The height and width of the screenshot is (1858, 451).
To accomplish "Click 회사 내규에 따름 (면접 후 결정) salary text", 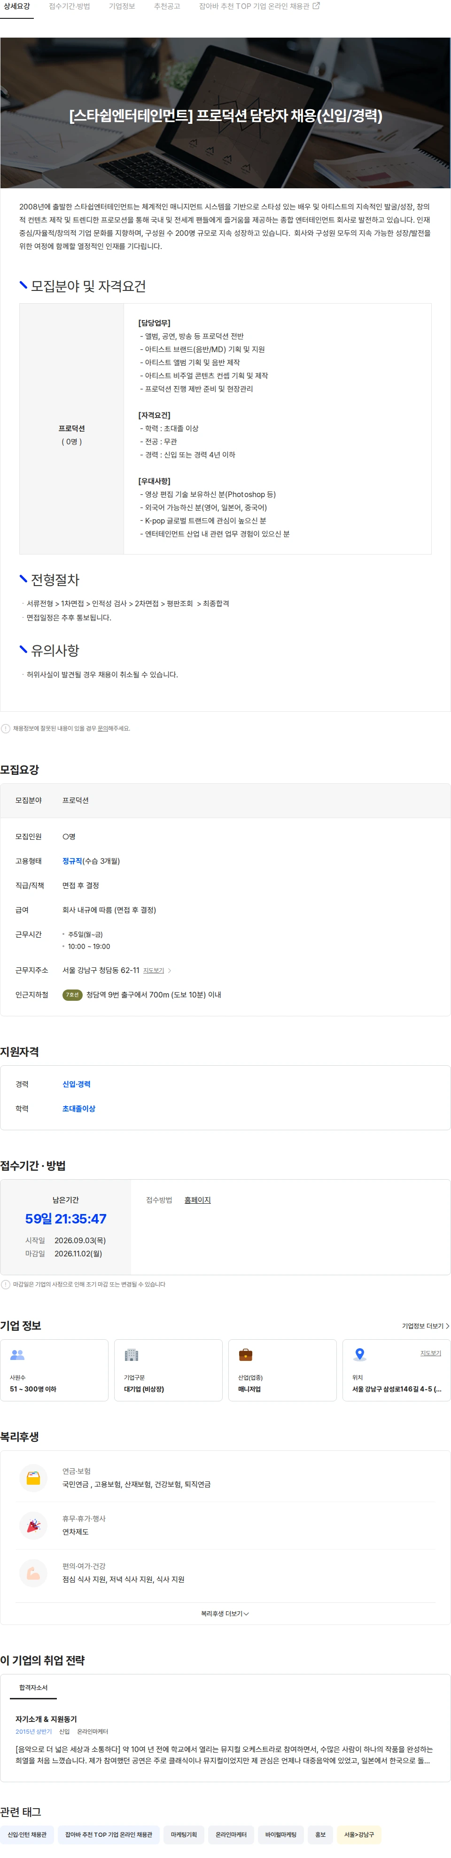I will pyautogui.click(x=109, y=910).
